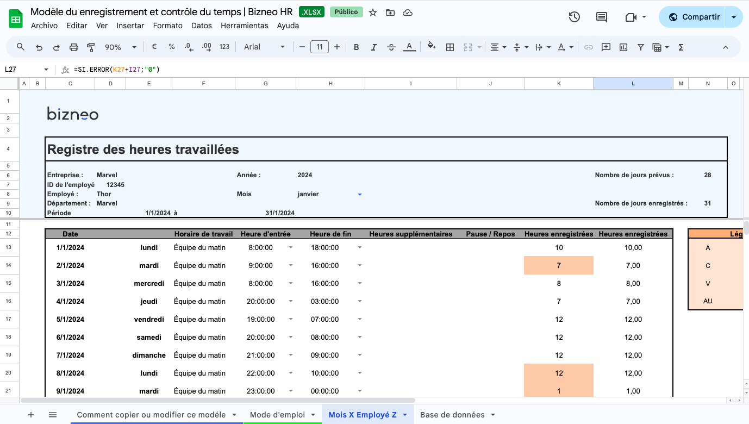Expand the janvier month dropdown
This screenshot has height=424, width=749.
[x=359, y=194]
